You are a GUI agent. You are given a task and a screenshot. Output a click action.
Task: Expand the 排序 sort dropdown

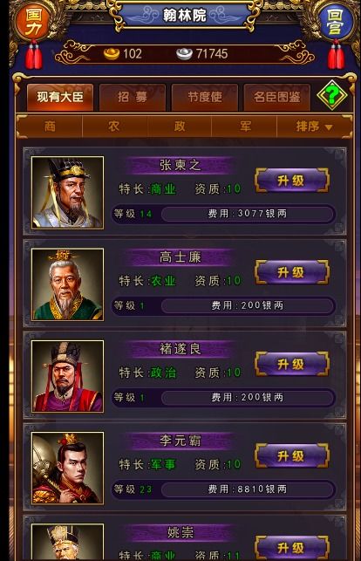click(315, 127)
